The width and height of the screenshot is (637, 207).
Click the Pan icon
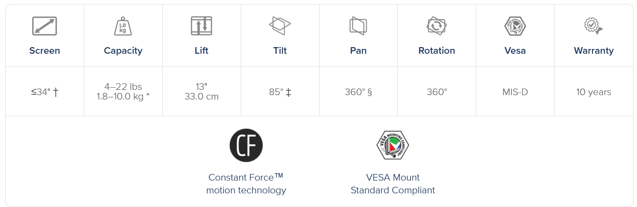(x=358, y=26)
